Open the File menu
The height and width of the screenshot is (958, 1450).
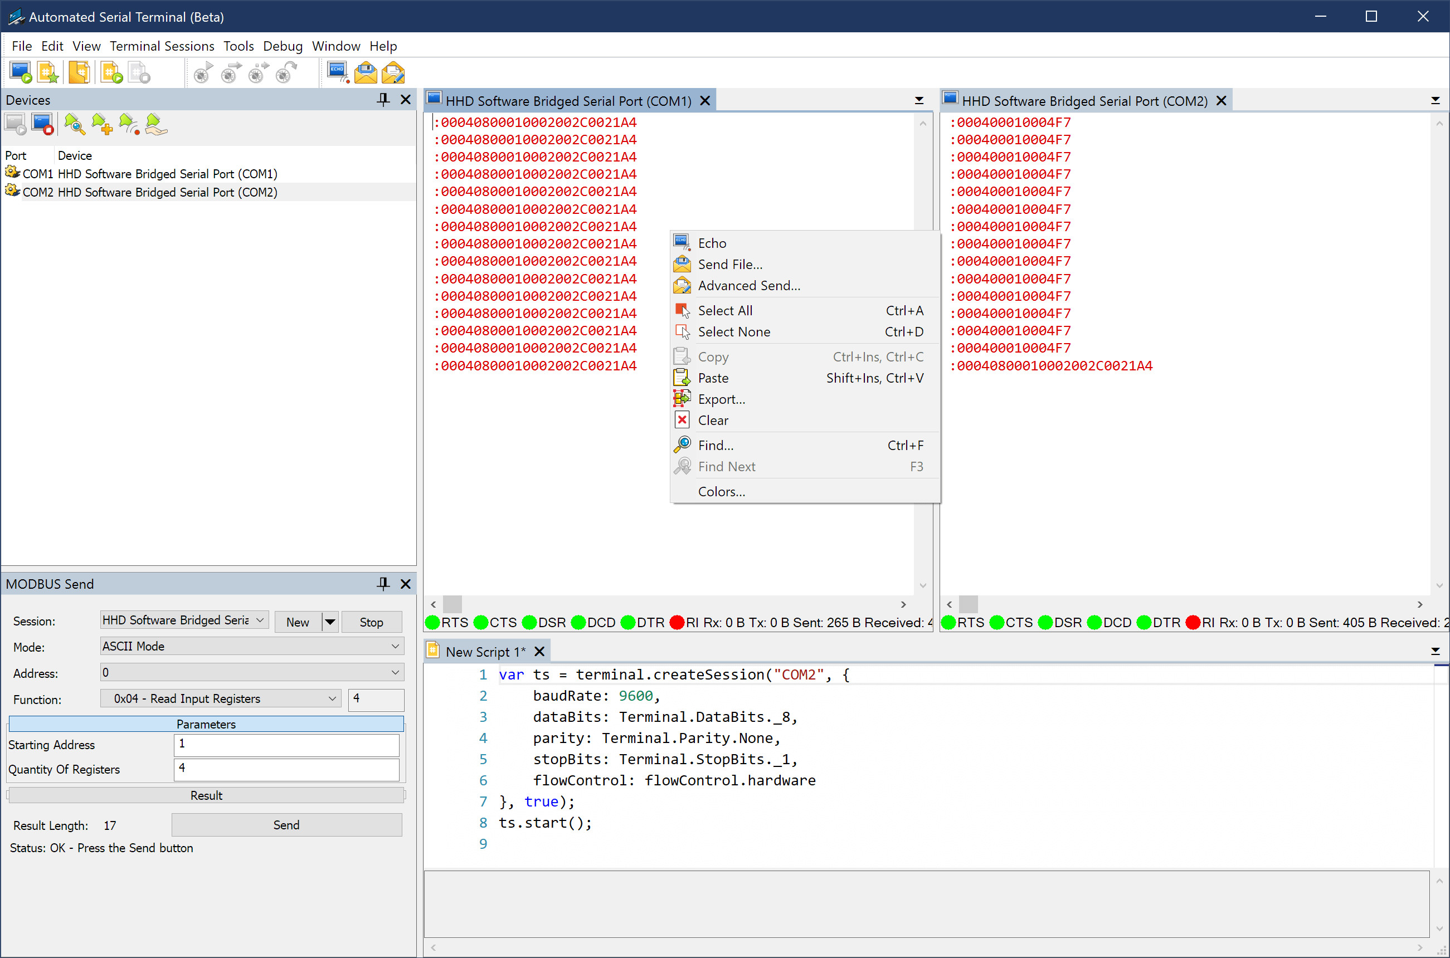click(22, 46)
